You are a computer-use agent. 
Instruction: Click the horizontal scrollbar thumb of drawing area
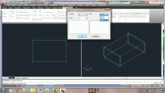pyautogui.click(x=126, y=78)
